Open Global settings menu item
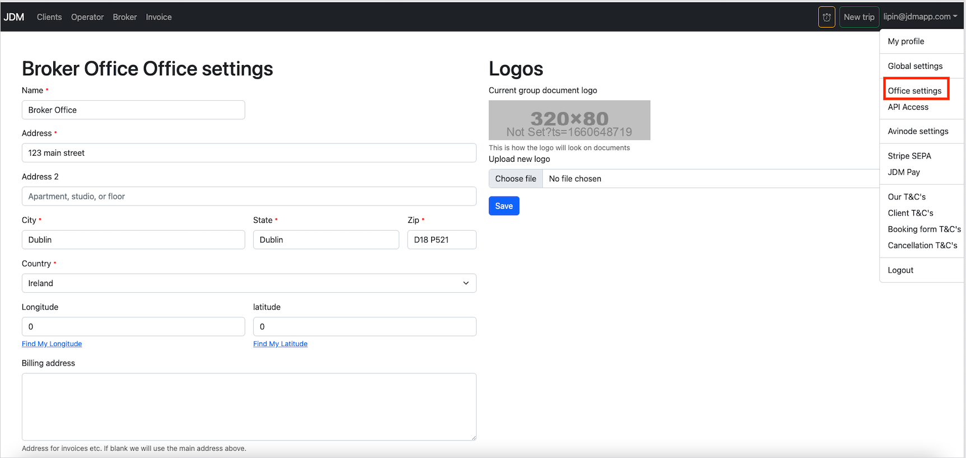The width and height of the screenshot is (966, 458). point(915,66)
